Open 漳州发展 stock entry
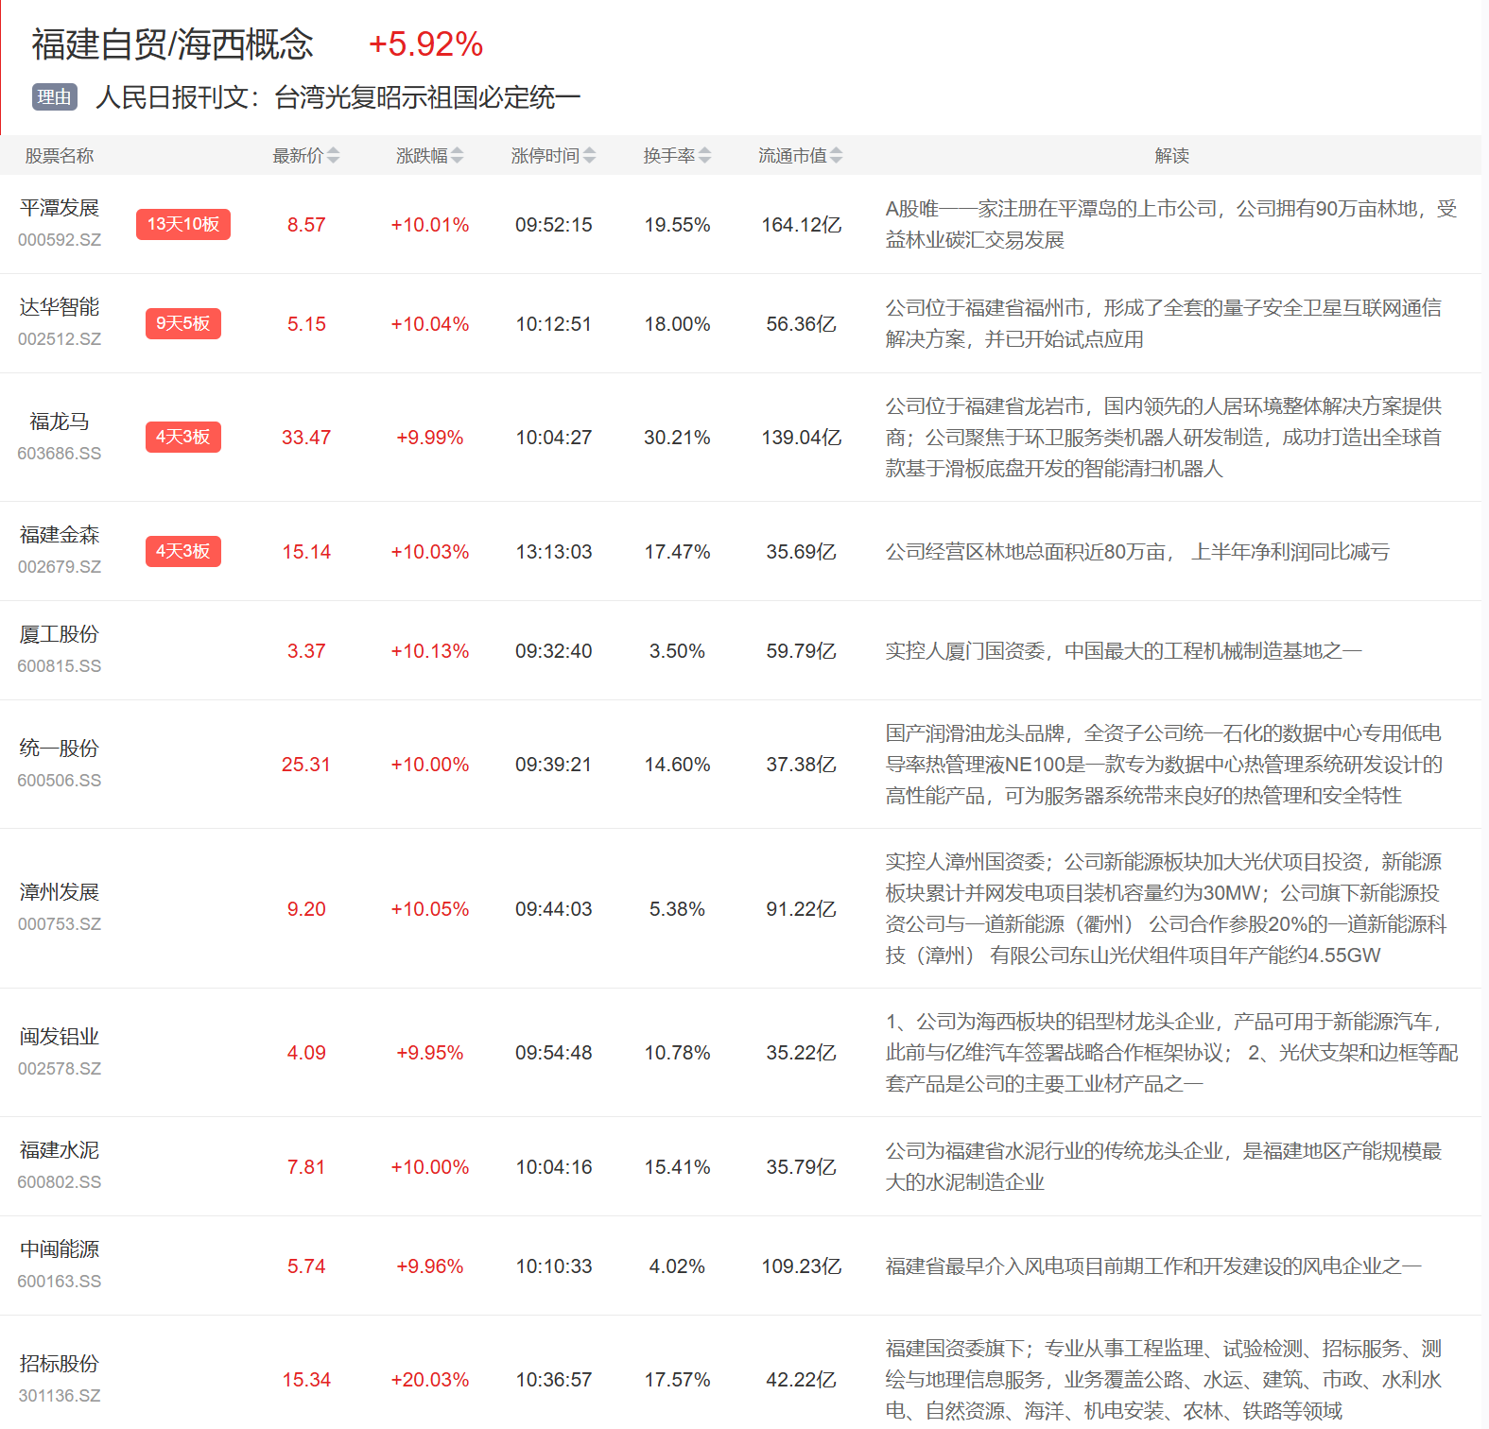 tap(60, 893)
